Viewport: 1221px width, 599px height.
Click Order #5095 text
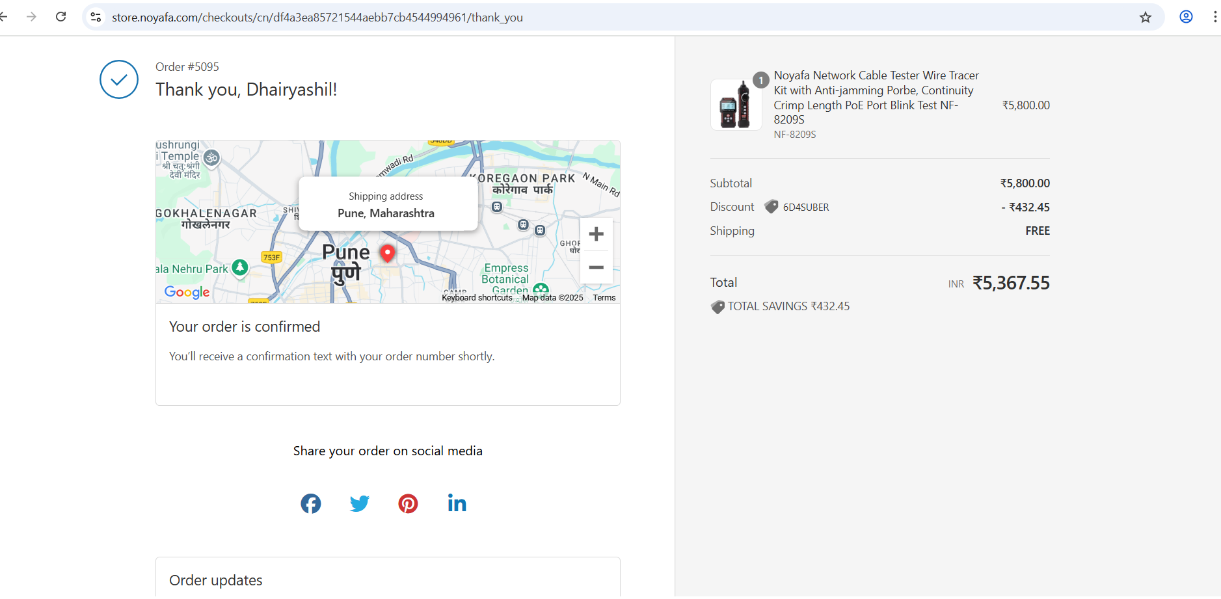tap(187, 67)
